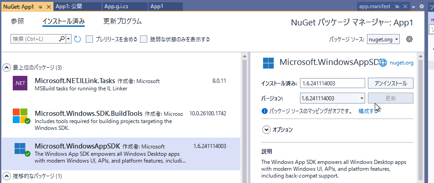Open the App.g.i.cs document tab
434x183 pixels.
point(125,7)
